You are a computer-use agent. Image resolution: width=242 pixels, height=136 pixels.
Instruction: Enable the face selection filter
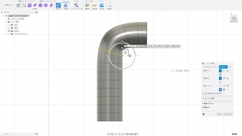tap(227, 86)
